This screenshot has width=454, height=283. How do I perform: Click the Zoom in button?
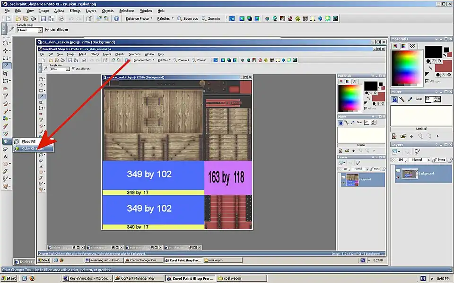tap(211, 19)
